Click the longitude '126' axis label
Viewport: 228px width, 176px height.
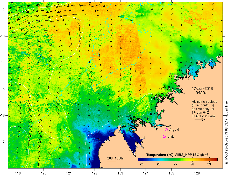pos(197,173)
